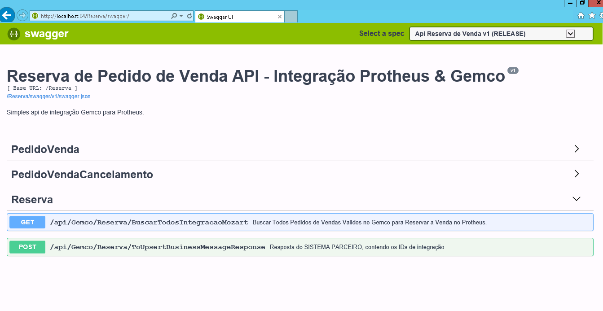Click the v1 version badge

[x=513, y=70]
